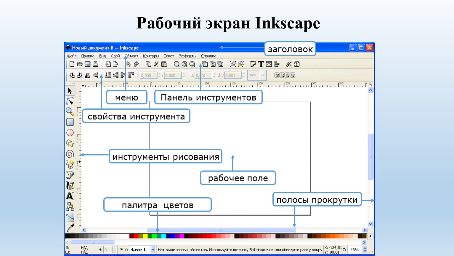The width and height of the screenshot is (454, 256).
Task: Open the Layer 1 dropdown
Action: coord(153,249)
